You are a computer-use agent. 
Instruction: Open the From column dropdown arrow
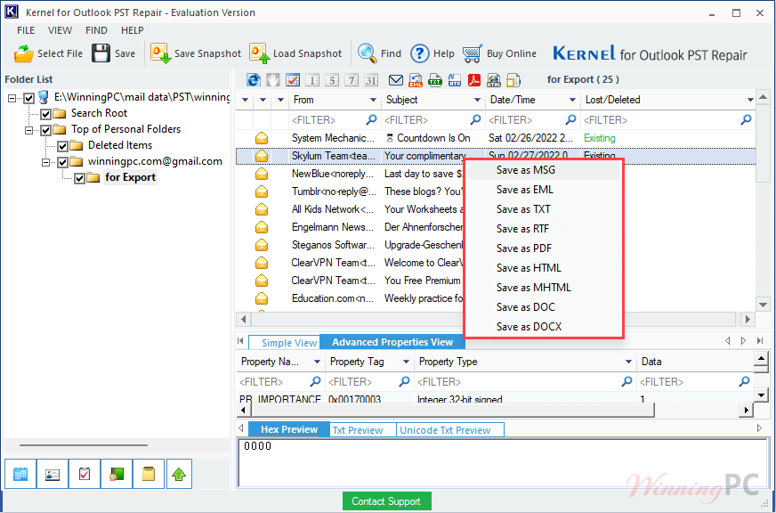tap(373, 100)
